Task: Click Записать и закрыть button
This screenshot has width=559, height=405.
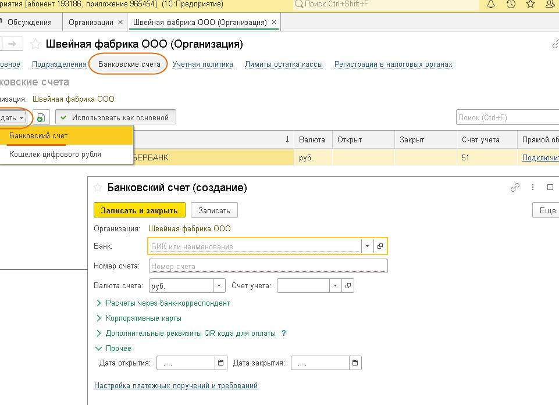Action: pos(140,210)
